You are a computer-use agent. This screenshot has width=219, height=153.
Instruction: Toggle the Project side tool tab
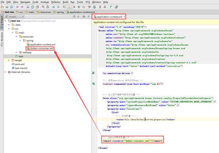[2, 22]
